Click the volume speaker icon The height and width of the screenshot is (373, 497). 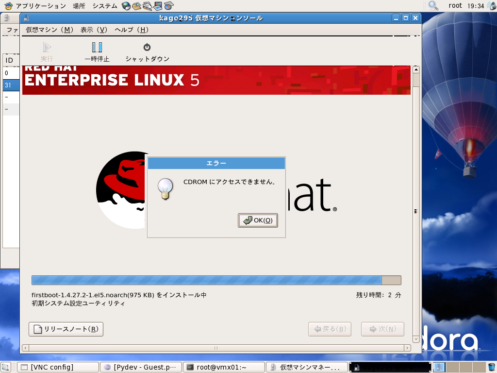coord(491,6)
